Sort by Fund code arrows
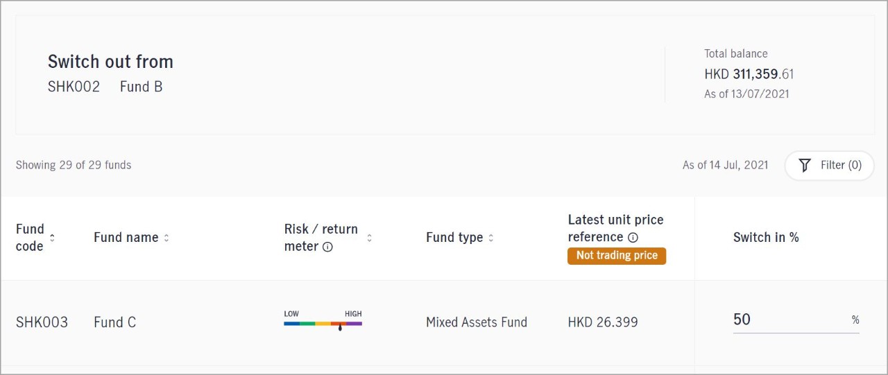888x375 pixels. [52, 238]
